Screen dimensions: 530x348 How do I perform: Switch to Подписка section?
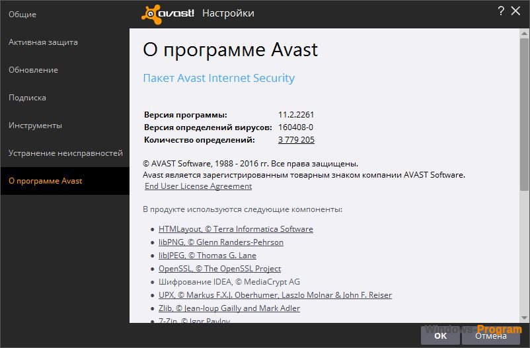point(65,97)
